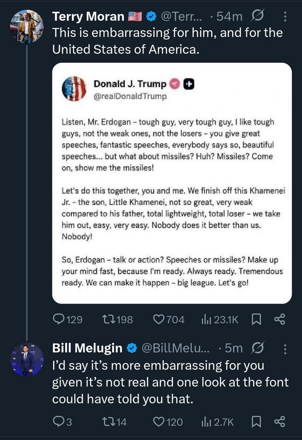Open Grok icon on Terry Moran's post
Screen dimensions: 302x440
coord(258,17)
